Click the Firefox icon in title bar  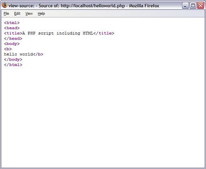(x=5, y=5)
